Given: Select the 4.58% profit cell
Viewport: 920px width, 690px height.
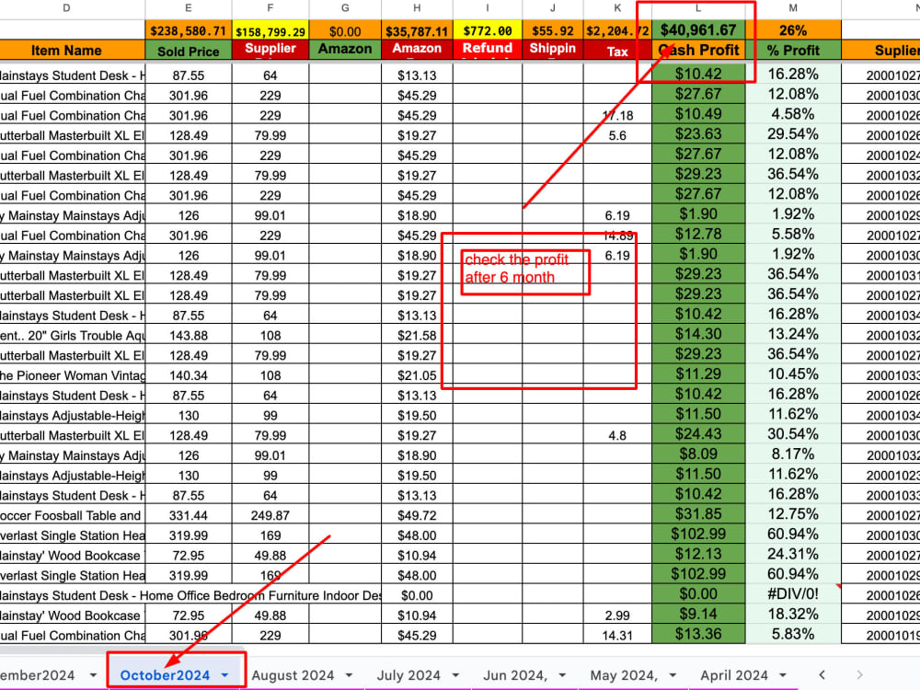Looking at the screenshot, I should coord(793,114).
